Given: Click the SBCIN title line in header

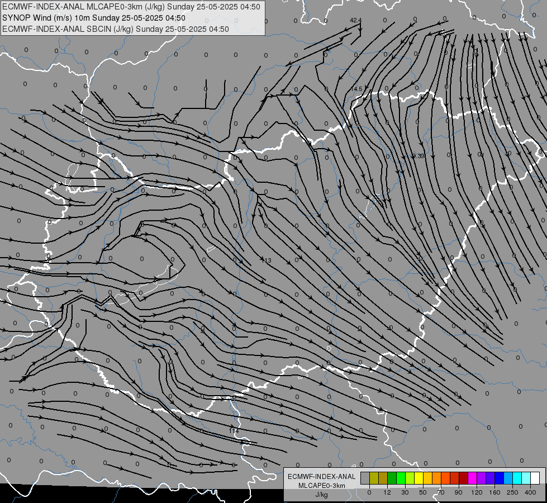Looking at the screenshot, I should point(116,29).
